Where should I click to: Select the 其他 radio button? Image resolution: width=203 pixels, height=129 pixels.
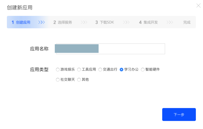click(x=79, y=80)
